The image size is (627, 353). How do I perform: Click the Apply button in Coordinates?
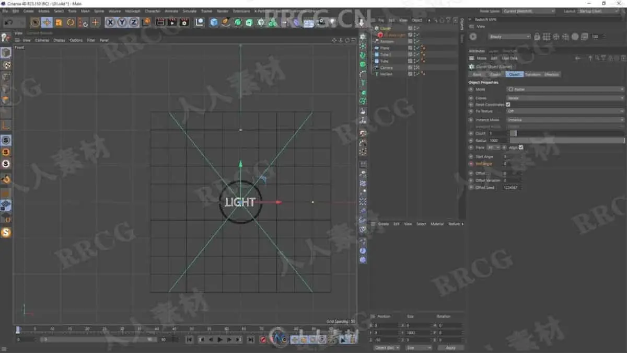tap(450, 348)
